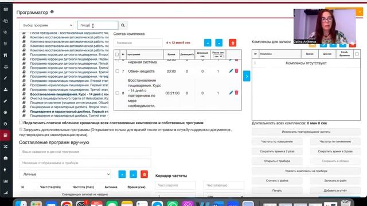
Task: Select Программа нормализации пищеварения. Второй этап
Action: (x=69, y=81)
